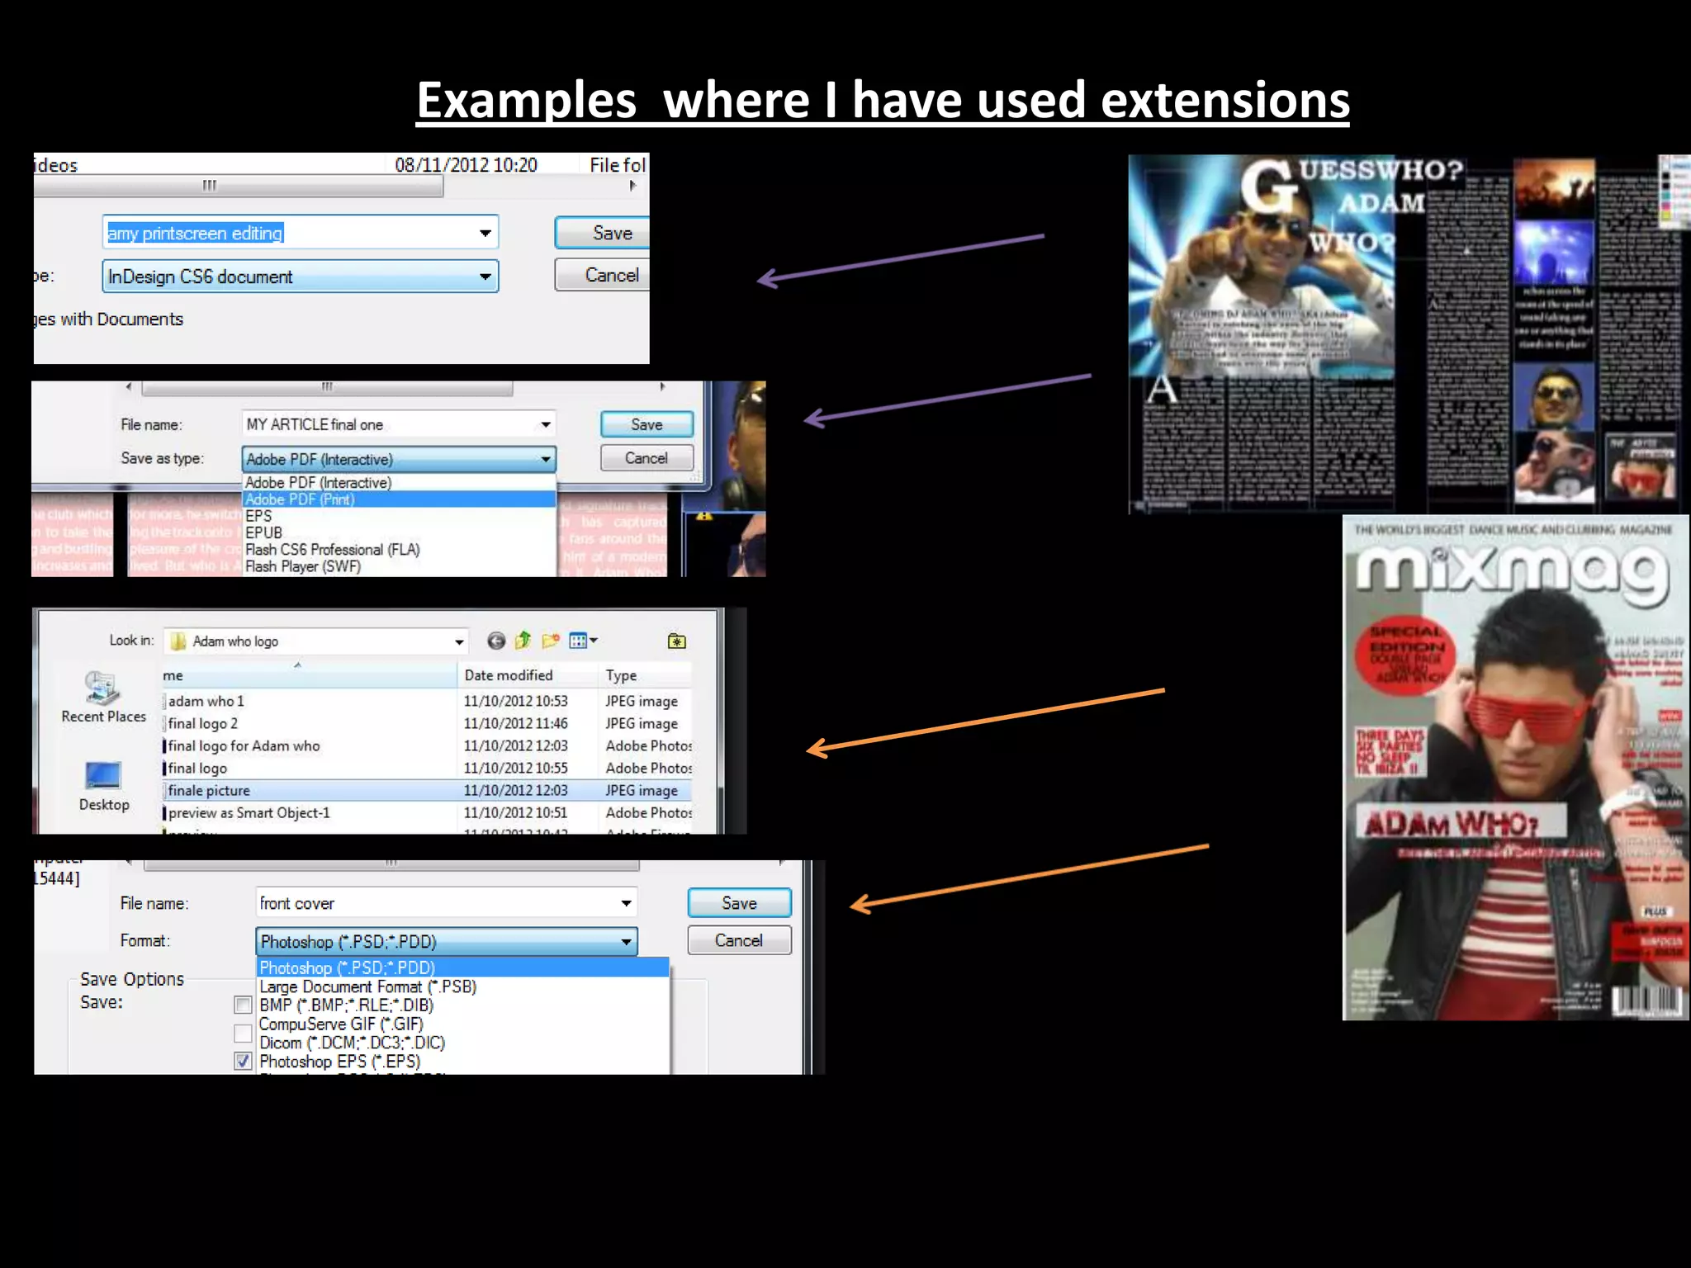The height and width of the screenshot is (1268, 1691).
Task: Click horizontal scrollbar above front cover file name
Action: tap(391, 863)
